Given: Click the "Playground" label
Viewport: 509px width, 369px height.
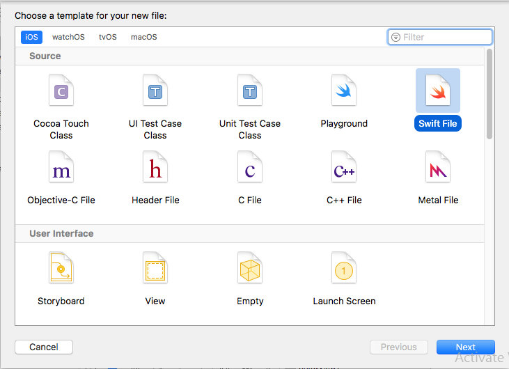Looking at the screenshot, I should (x=344, y=124).
